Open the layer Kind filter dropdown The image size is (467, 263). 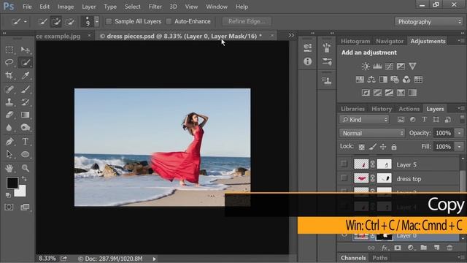[x=364, y=120]
